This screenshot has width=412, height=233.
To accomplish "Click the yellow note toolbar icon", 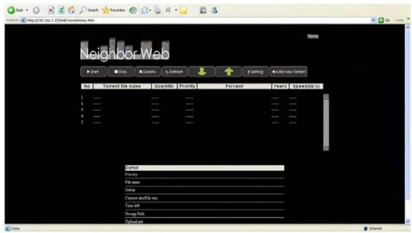I will pyautogui.click(x=184, y=10).
